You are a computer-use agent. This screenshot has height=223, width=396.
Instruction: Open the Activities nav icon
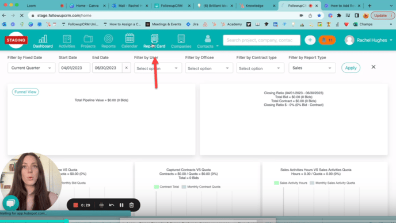tap(67, 41)
